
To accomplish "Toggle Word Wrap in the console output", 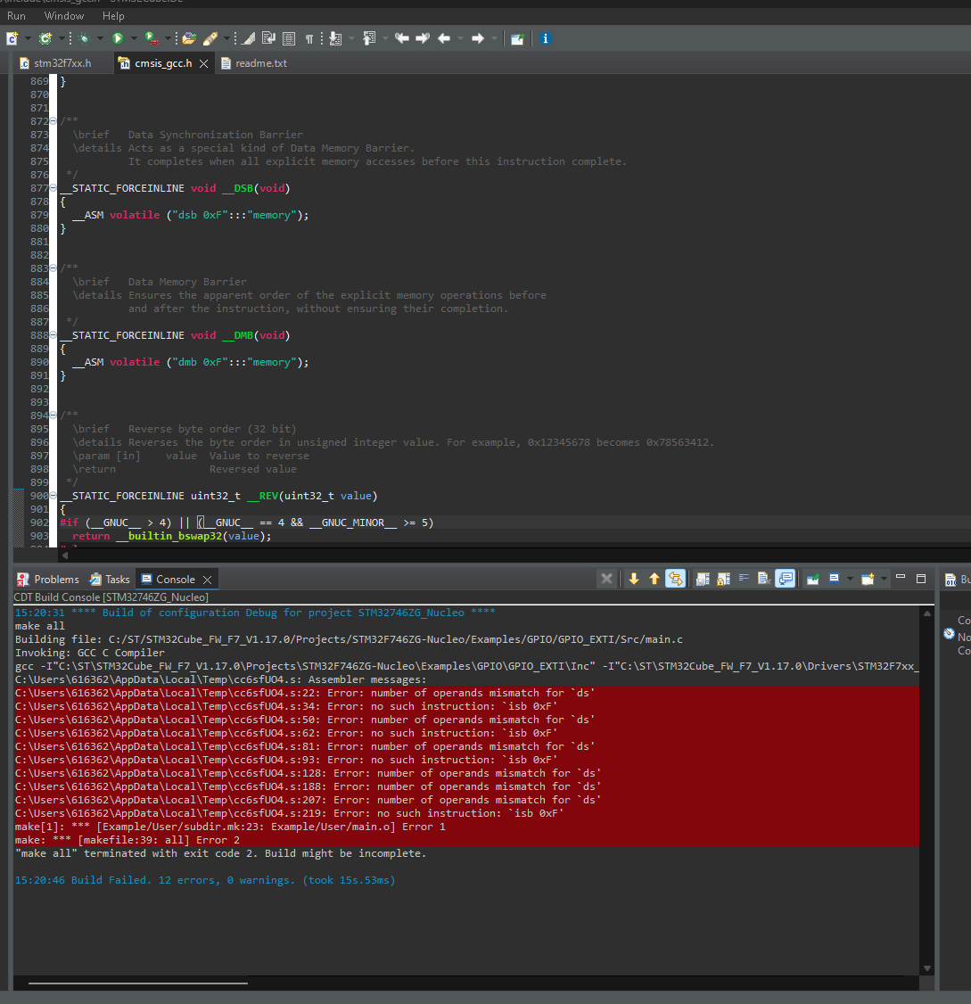I will (743, 579).
